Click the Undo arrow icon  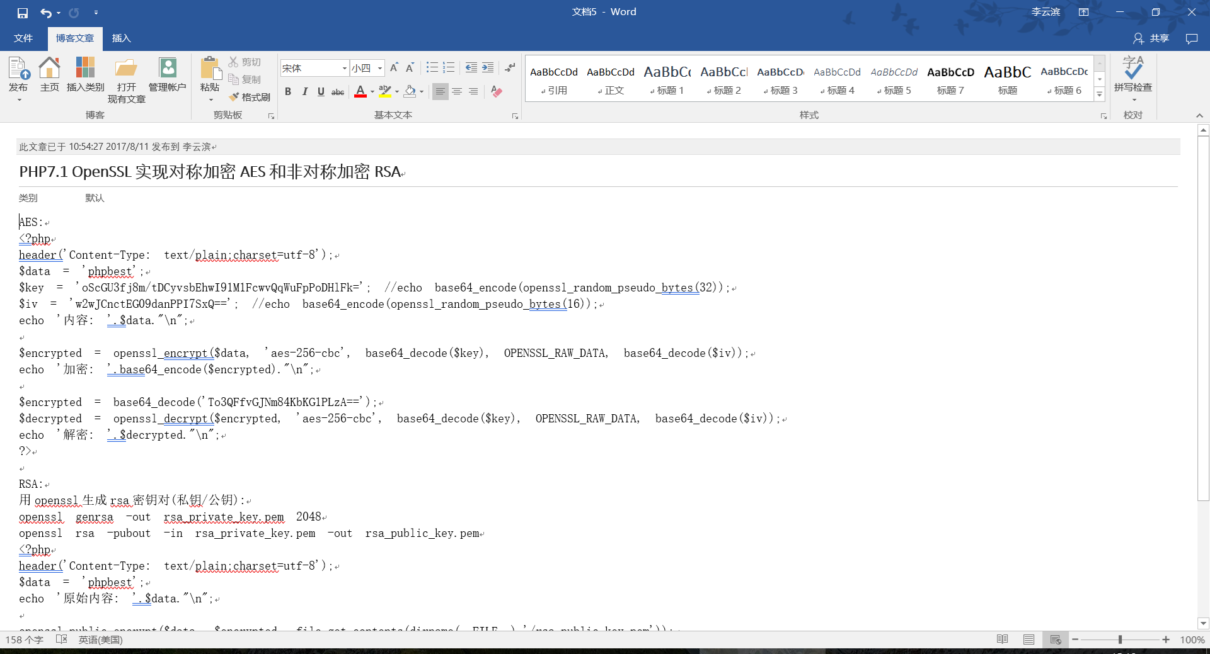tap(46, 13)
